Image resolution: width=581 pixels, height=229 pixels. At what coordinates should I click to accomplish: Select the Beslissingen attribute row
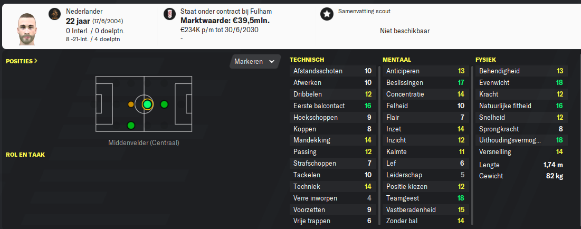(426, 83)
